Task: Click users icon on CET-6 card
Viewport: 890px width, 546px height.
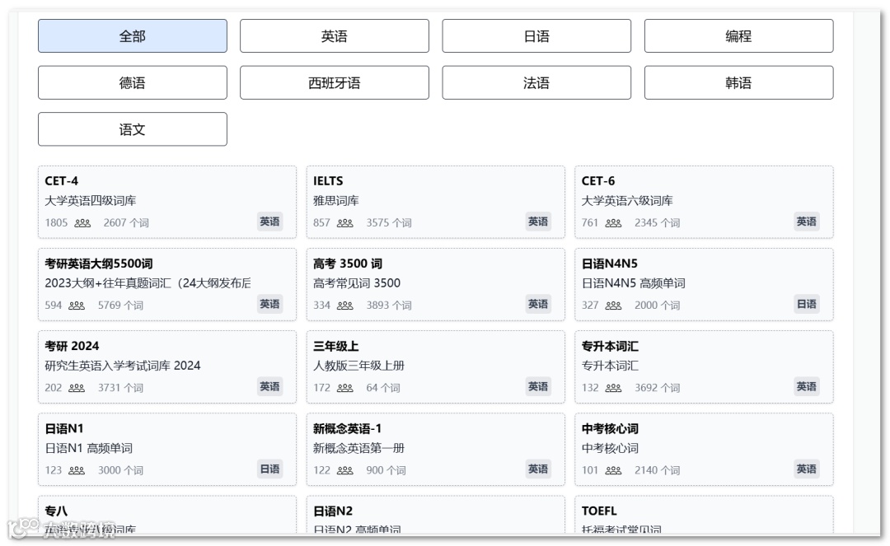Action: [x=613, y=223]
